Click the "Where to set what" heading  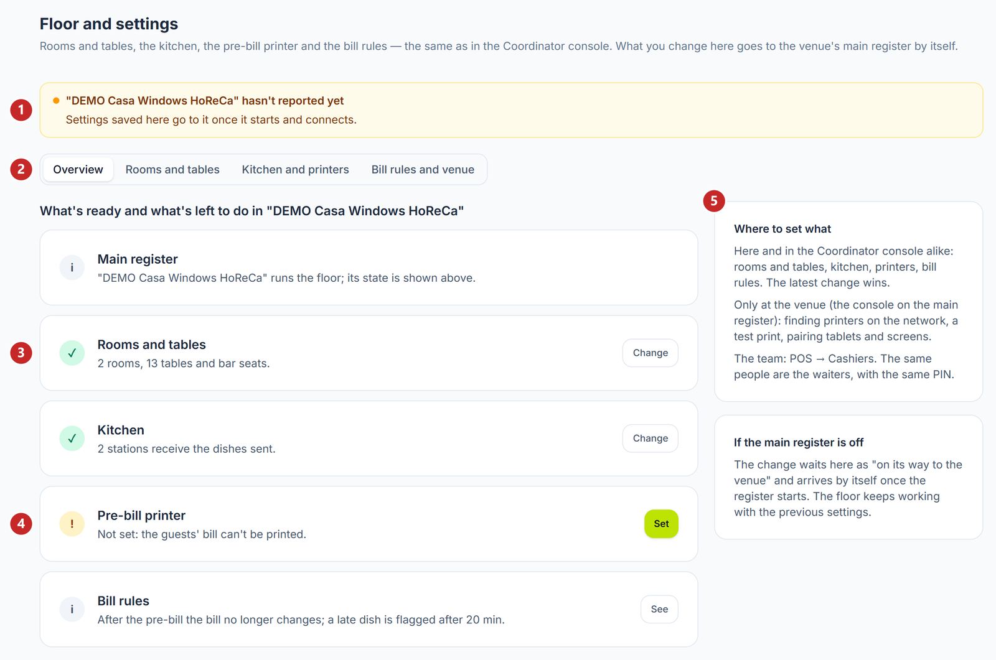coord(782,229)
